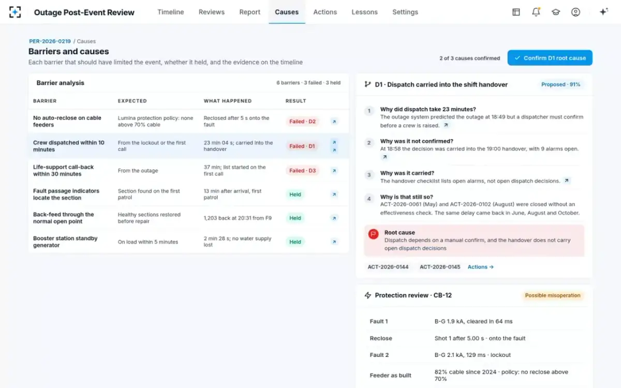621x388 pixels.
Task: Click the Held badge for Booster station row
Action: (x=295, y=242)
